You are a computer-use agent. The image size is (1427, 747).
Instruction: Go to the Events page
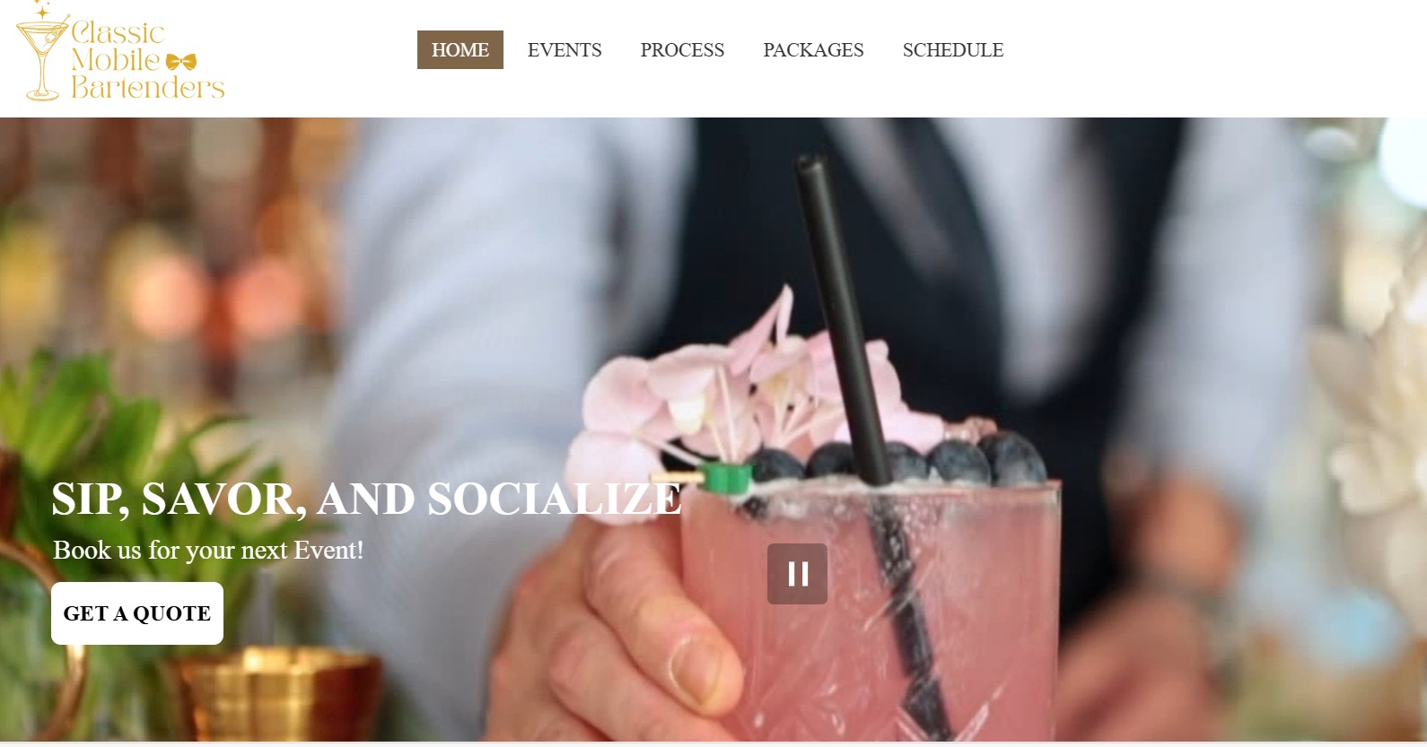click(565, 50)
